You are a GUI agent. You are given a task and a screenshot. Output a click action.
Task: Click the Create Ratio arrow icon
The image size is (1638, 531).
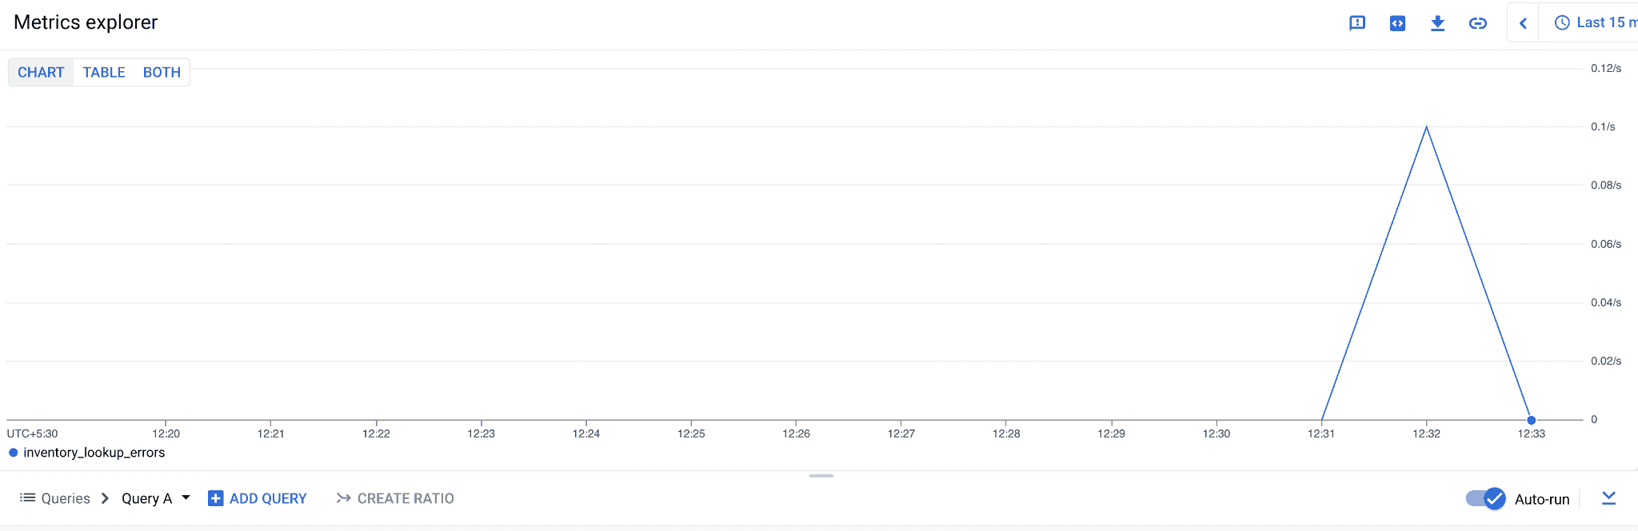[344, 498]
